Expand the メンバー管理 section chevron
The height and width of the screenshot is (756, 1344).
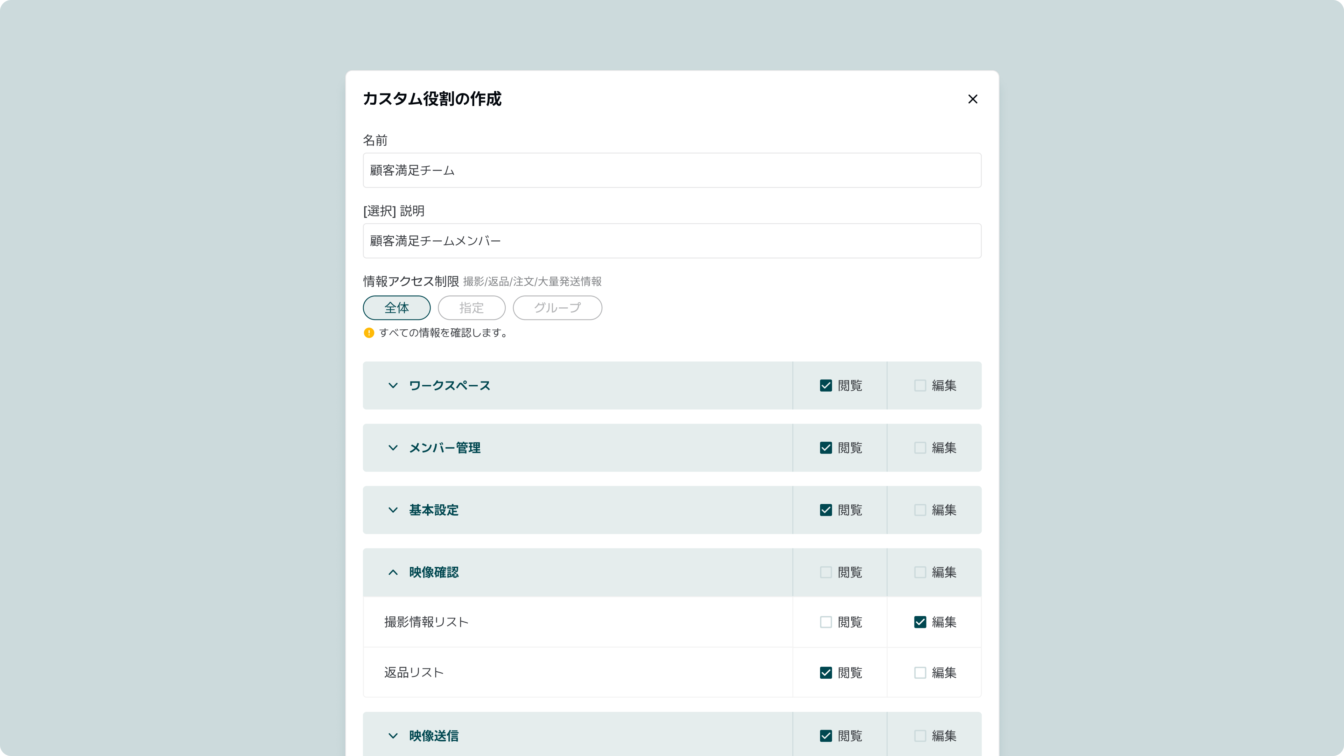(393, 448)
